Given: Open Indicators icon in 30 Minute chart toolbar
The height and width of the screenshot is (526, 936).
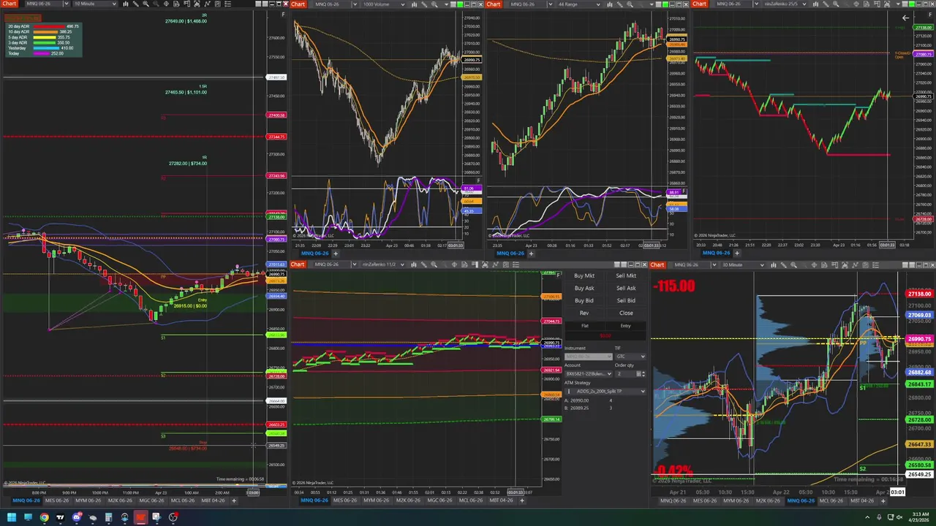Looking at the screenshot, I should [855, 264].
